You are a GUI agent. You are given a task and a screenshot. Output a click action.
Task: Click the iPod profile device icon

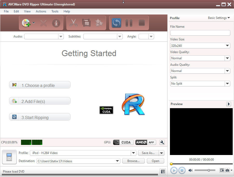tap(9, 157)
